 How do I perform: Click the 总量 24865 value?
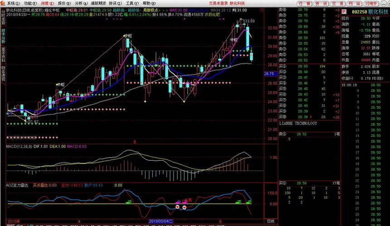366,42
